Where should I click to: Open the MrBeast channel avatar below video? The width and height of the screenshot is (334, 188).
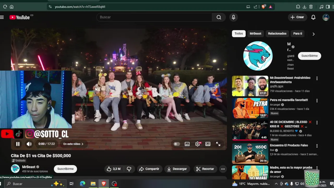click(15, 169)
